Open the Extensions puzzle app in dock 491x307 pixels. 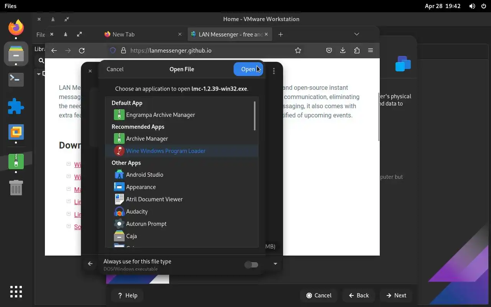[x=16, y=106]
